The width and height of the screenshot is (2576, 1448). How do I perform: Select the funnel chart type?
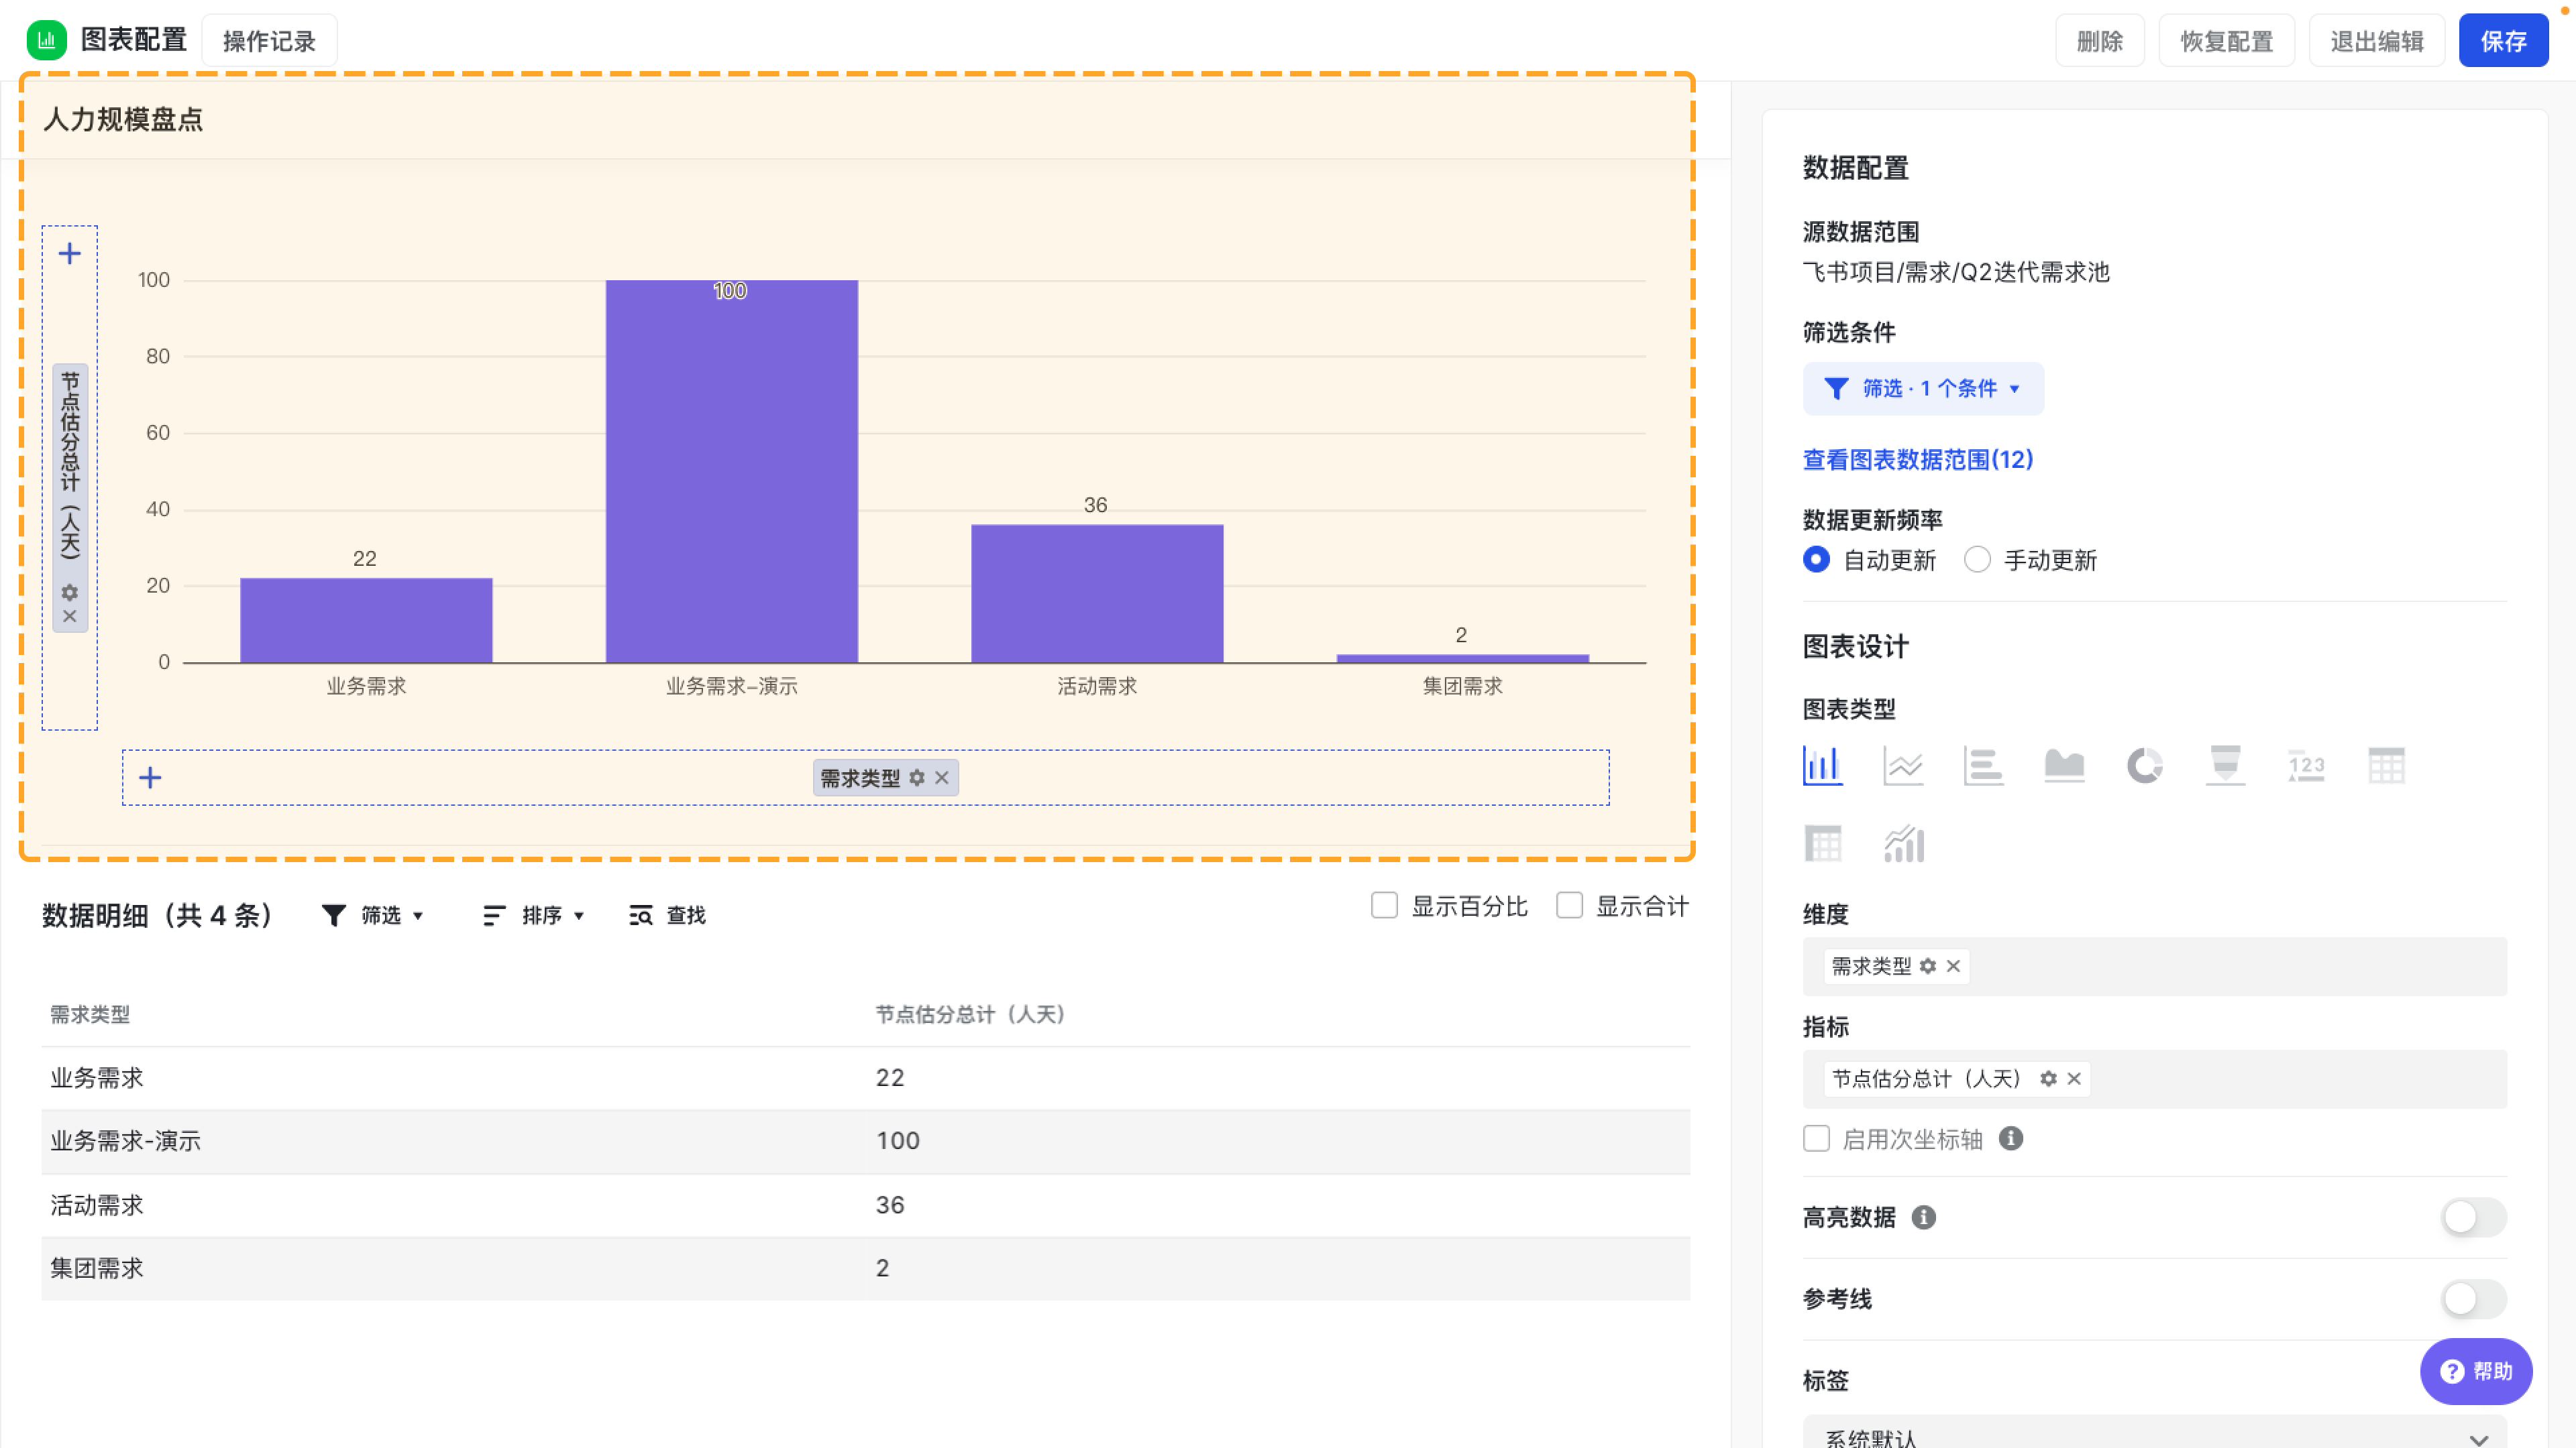point(2225,766)
